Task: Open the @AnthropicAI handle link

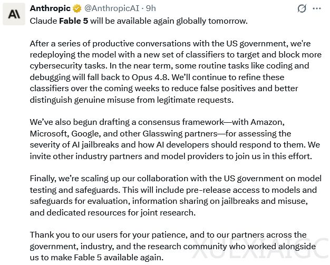Action: click(112, 8)
